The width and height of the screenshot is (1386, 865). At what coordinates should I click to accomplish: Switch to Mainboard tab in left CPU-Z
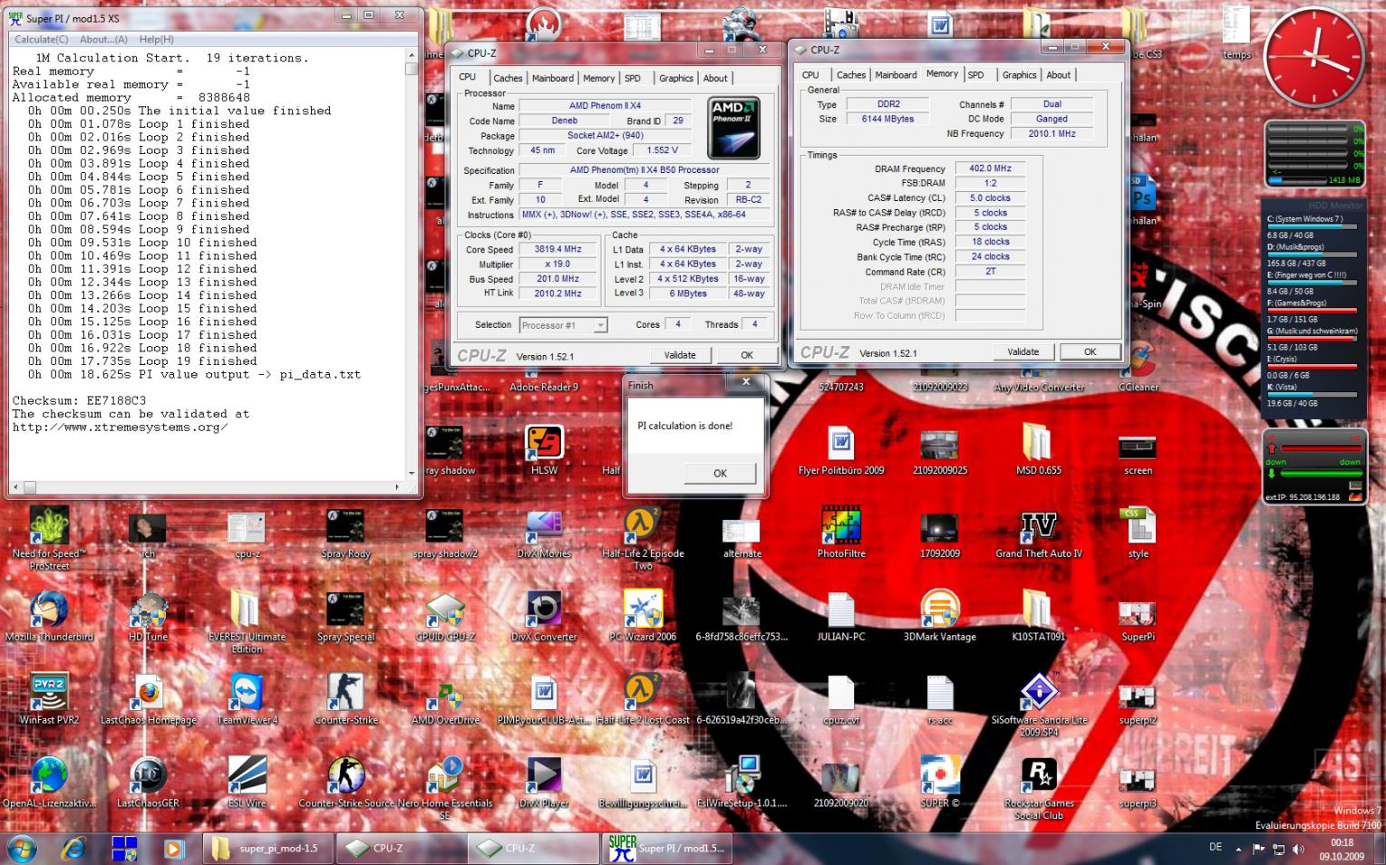pyautogui.click(x=552, y=78)
